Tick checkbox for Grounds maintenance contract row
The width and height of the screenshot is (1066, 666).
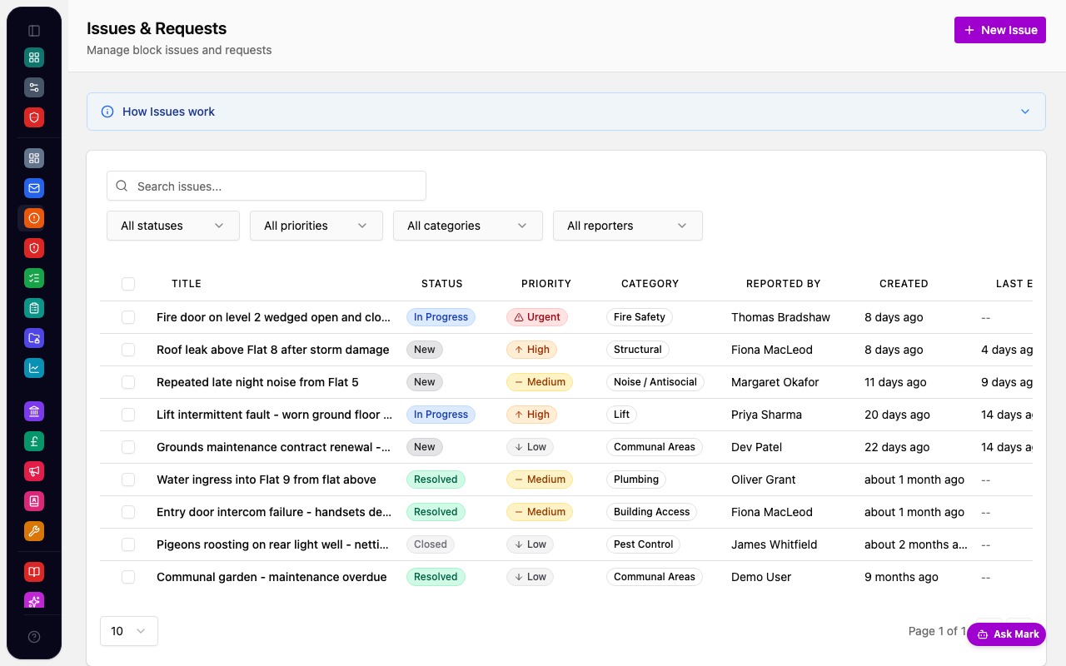pyautogui.click(x=128, y=447)
